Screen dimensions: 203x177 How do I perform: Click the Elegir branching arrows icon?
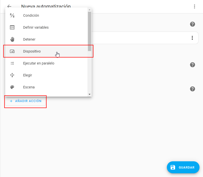pos(12,75)
